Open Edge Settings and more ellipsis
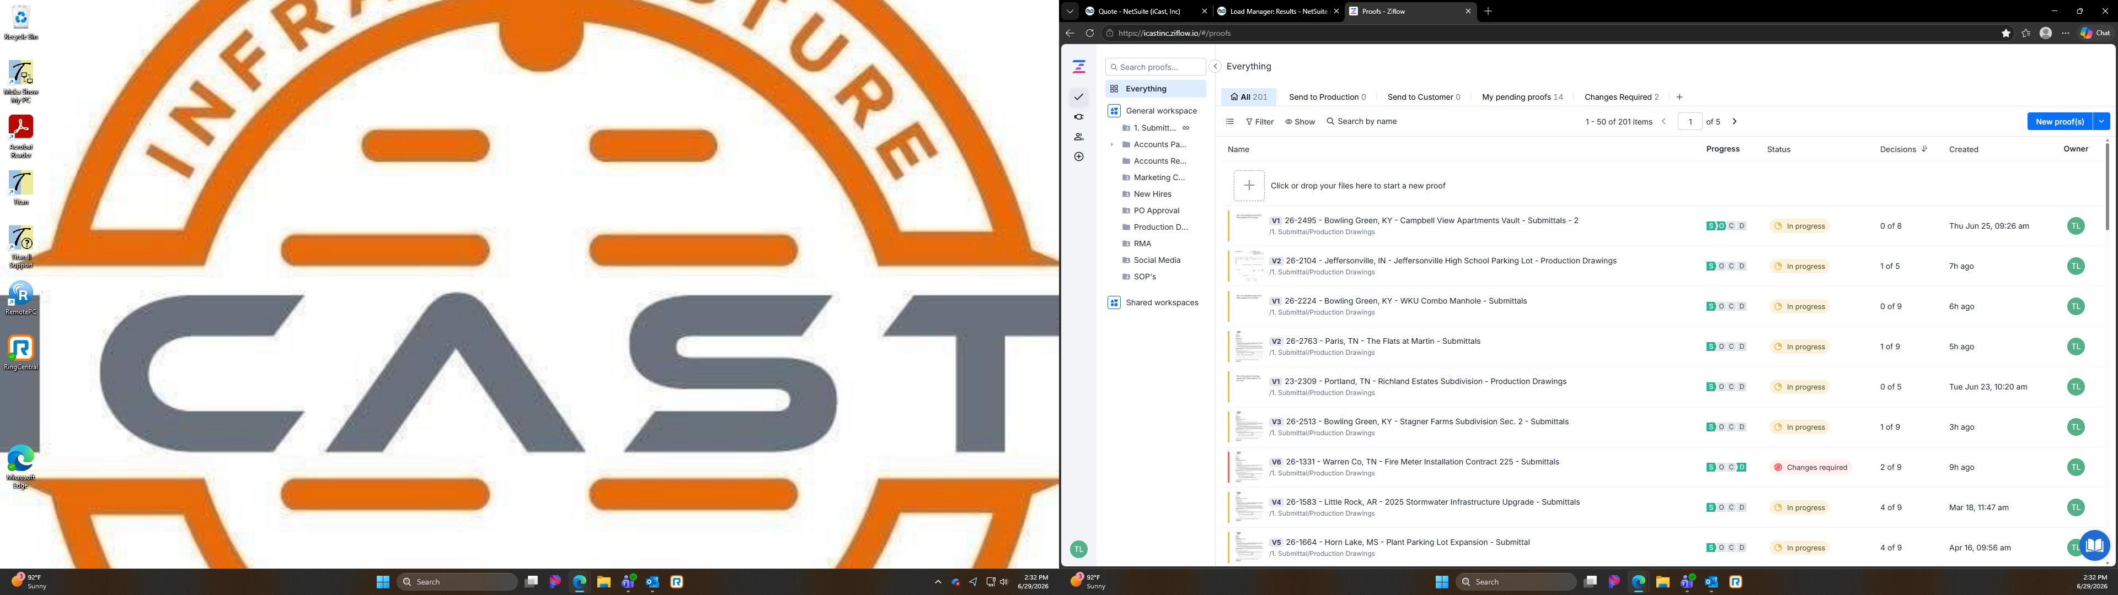Viewport: 2118px width, 595px height. click(2066, 33)
